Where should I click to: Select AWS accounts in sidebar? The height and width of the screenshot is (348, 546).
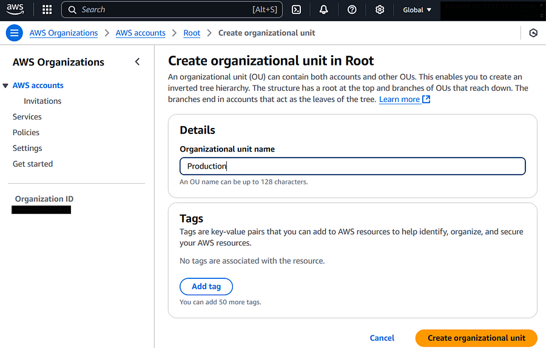point(38,85)
